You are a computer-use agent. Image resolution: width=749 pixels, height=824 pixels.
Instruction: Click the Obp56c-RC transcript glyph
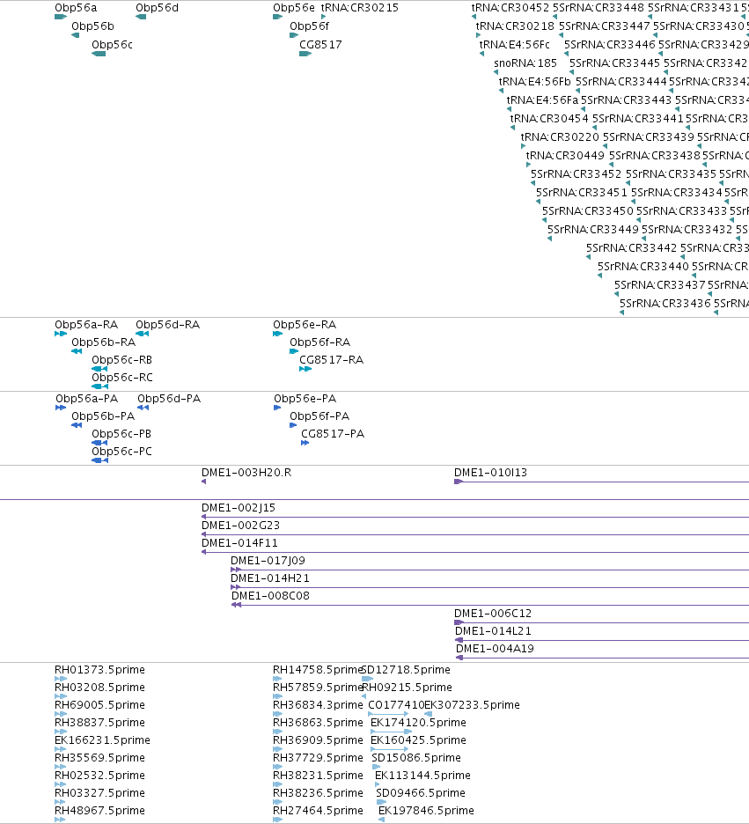click(99, 386)
